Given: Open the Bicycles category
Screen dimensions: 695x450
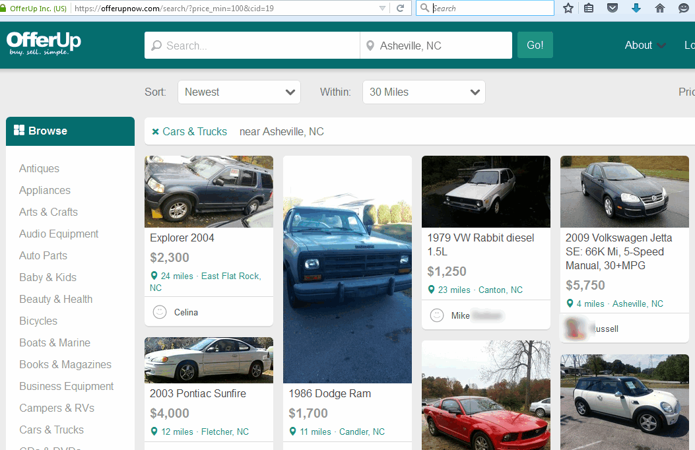Looking at the screenshot, I should (x=38, y=321).
